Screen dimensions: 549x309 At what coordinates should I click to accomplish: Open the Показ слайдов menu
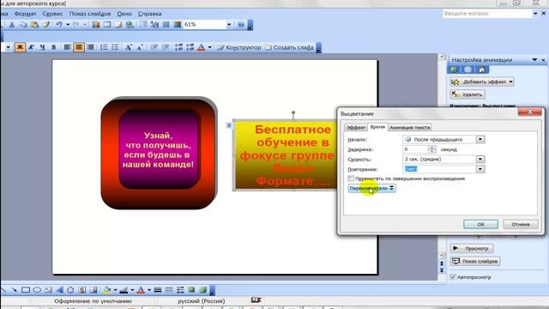90,14
